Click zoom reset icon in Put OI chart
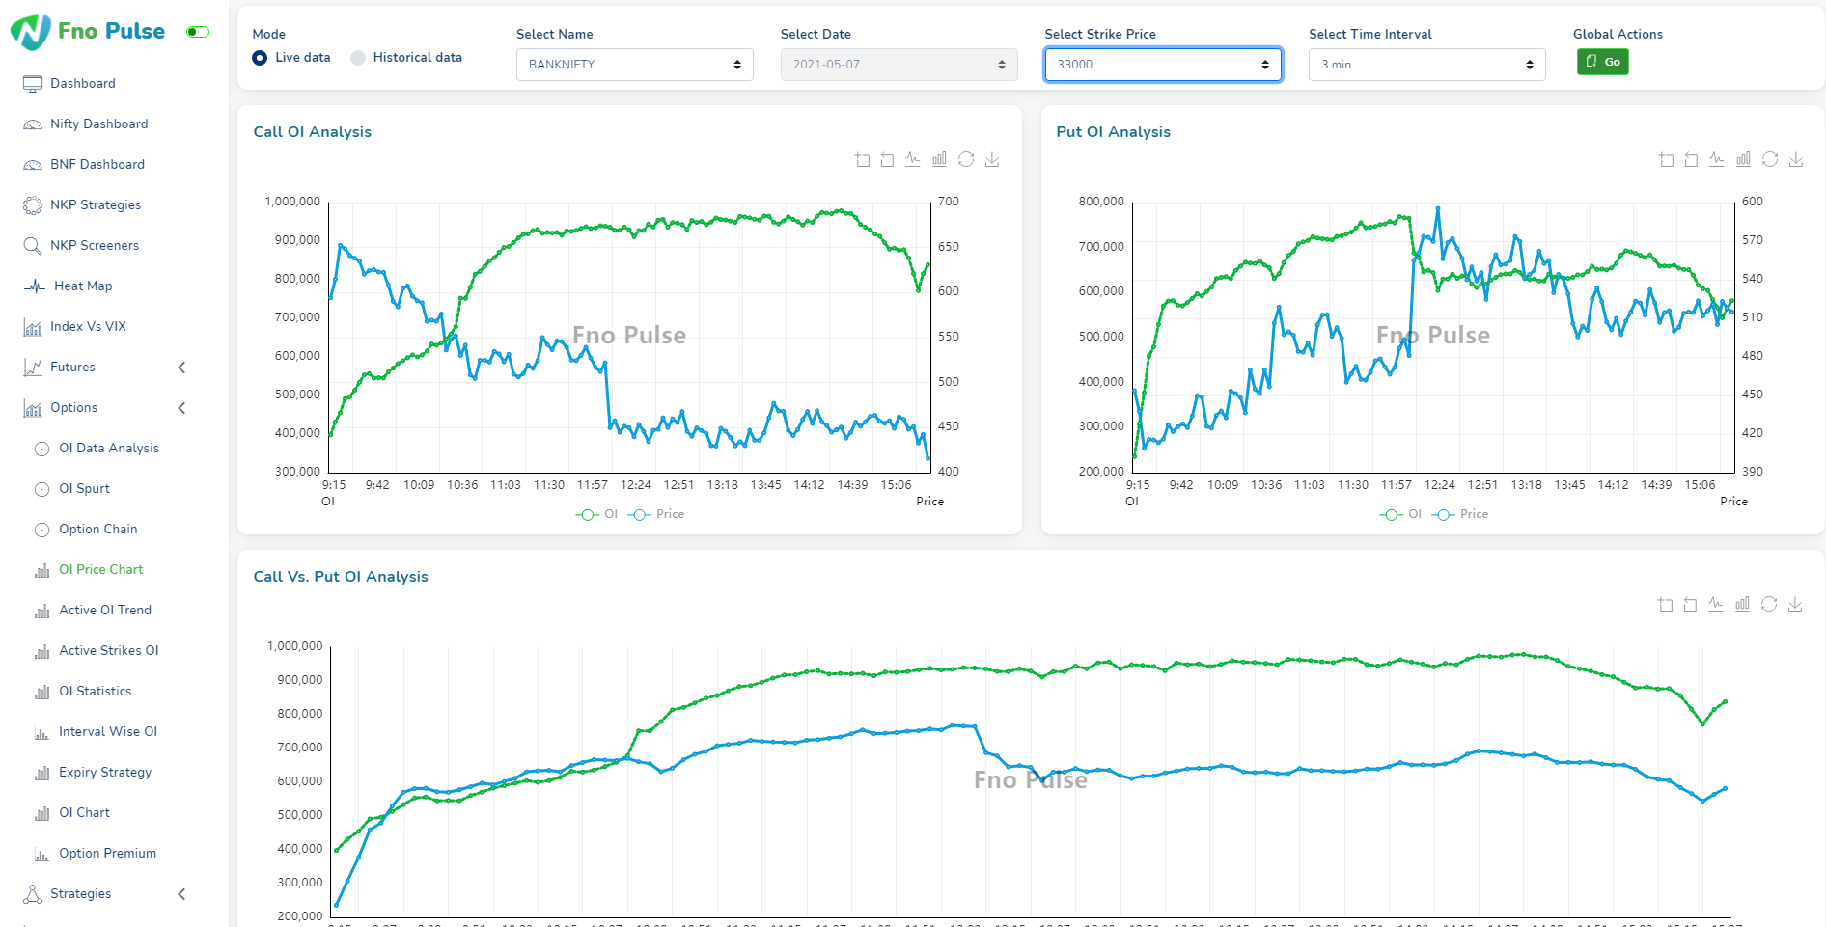Viewport: 1826px width, 927px height. click(x=1691, y=159)
